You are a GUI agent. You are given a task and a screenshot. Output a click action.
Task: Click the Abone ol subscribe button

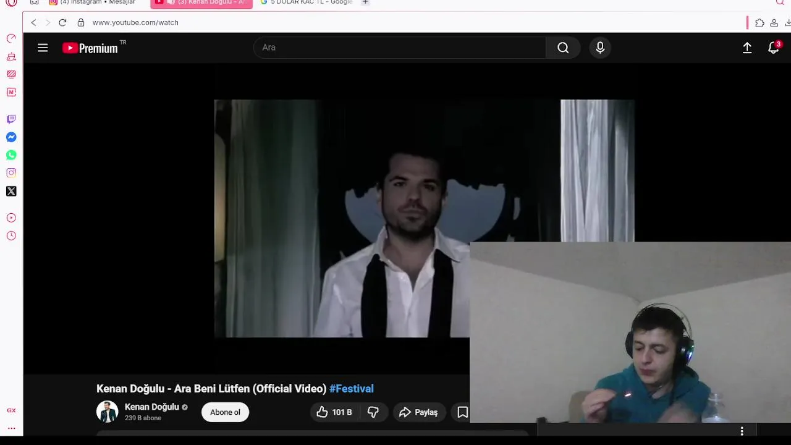point(225,412)
